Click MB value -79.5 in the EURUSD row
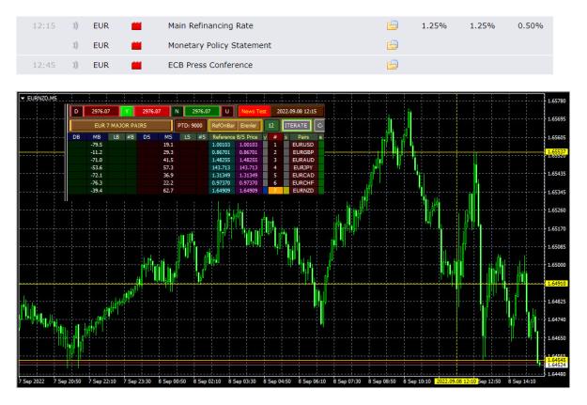This screenshot has width=587, height=405. pyautogui.click(x=97, y=145)
